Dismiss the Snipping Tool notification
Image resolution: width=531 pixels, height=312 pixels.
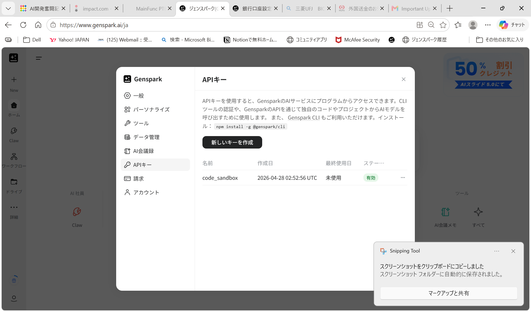tap(513, 251)
